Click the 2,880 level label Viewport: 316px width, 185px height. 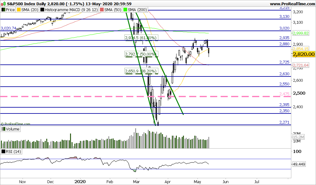tap(284, 44)
